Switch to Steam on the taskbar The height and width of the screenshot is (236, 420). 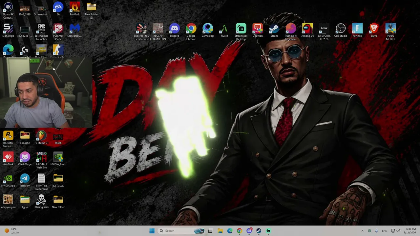coord(259,231)
